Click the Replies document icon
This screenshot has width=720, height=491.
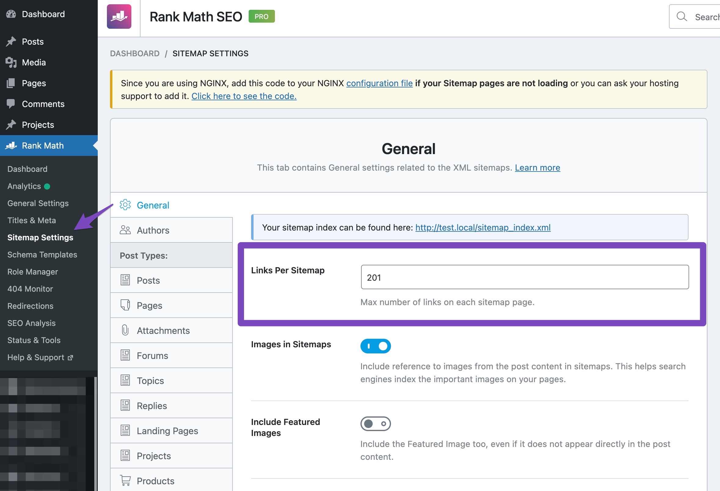pyautogui.click(x=125, y=405)
